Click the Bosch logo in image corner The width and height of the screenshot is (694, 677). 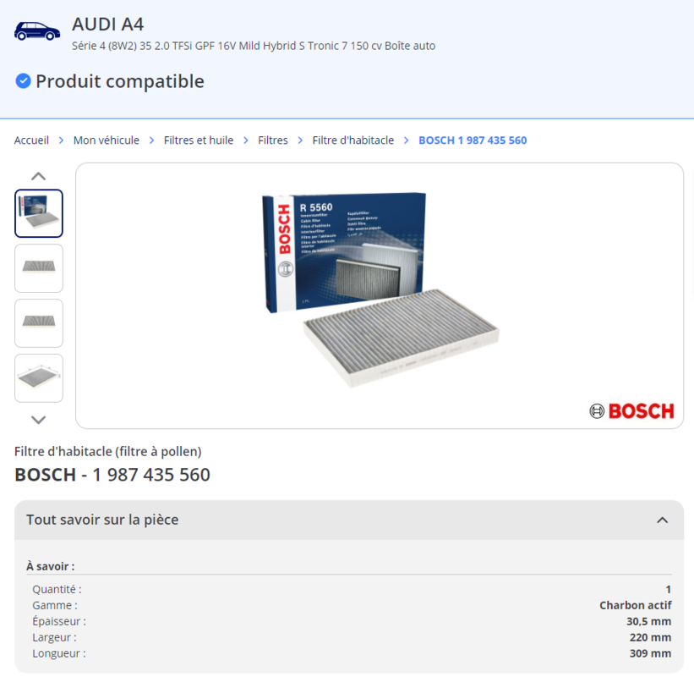click(x=631, y=411)
